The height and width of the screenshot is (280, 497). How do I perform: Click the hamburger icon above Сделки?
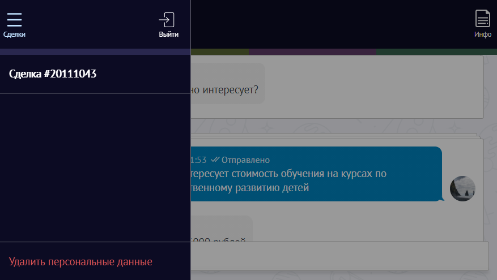tap(14, 19)
